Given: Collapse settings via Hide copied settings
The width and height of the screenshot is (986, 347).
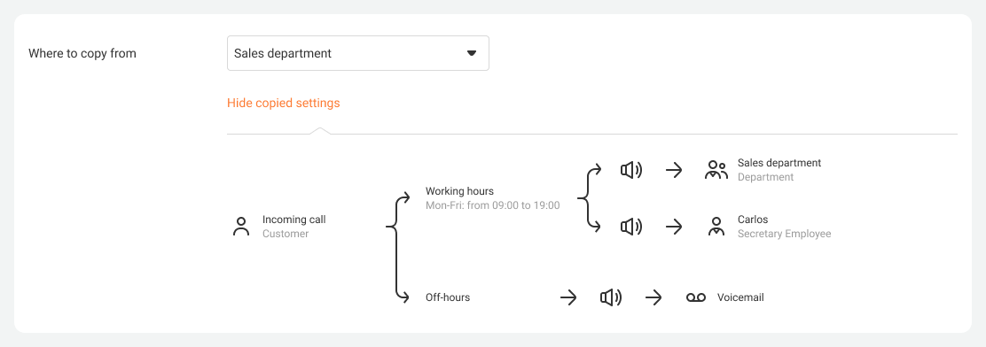Looking at the screenshot, I should click(x=283, y=103).
